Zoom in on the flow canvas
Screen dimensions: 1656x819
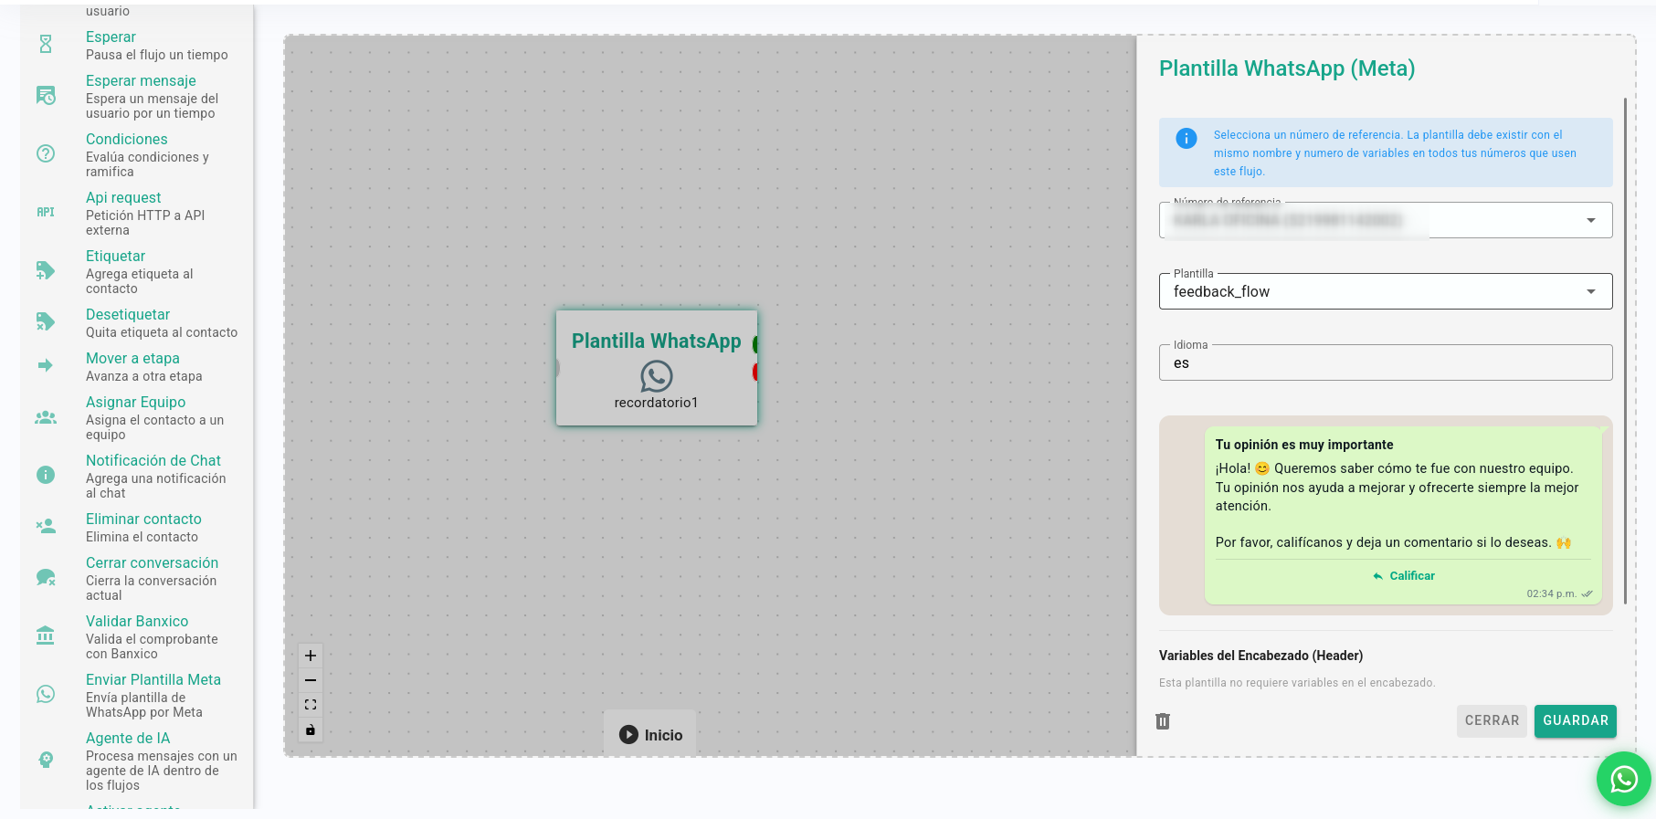tap(311, 656)
